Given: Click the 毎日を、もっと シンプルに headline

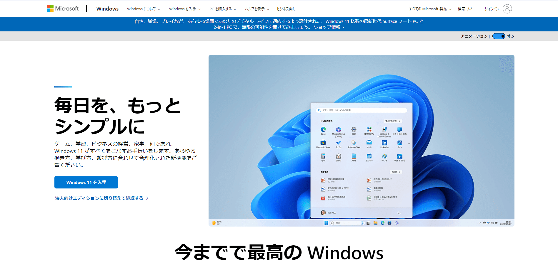Looking at the screenshot, I should click(118, 116).
